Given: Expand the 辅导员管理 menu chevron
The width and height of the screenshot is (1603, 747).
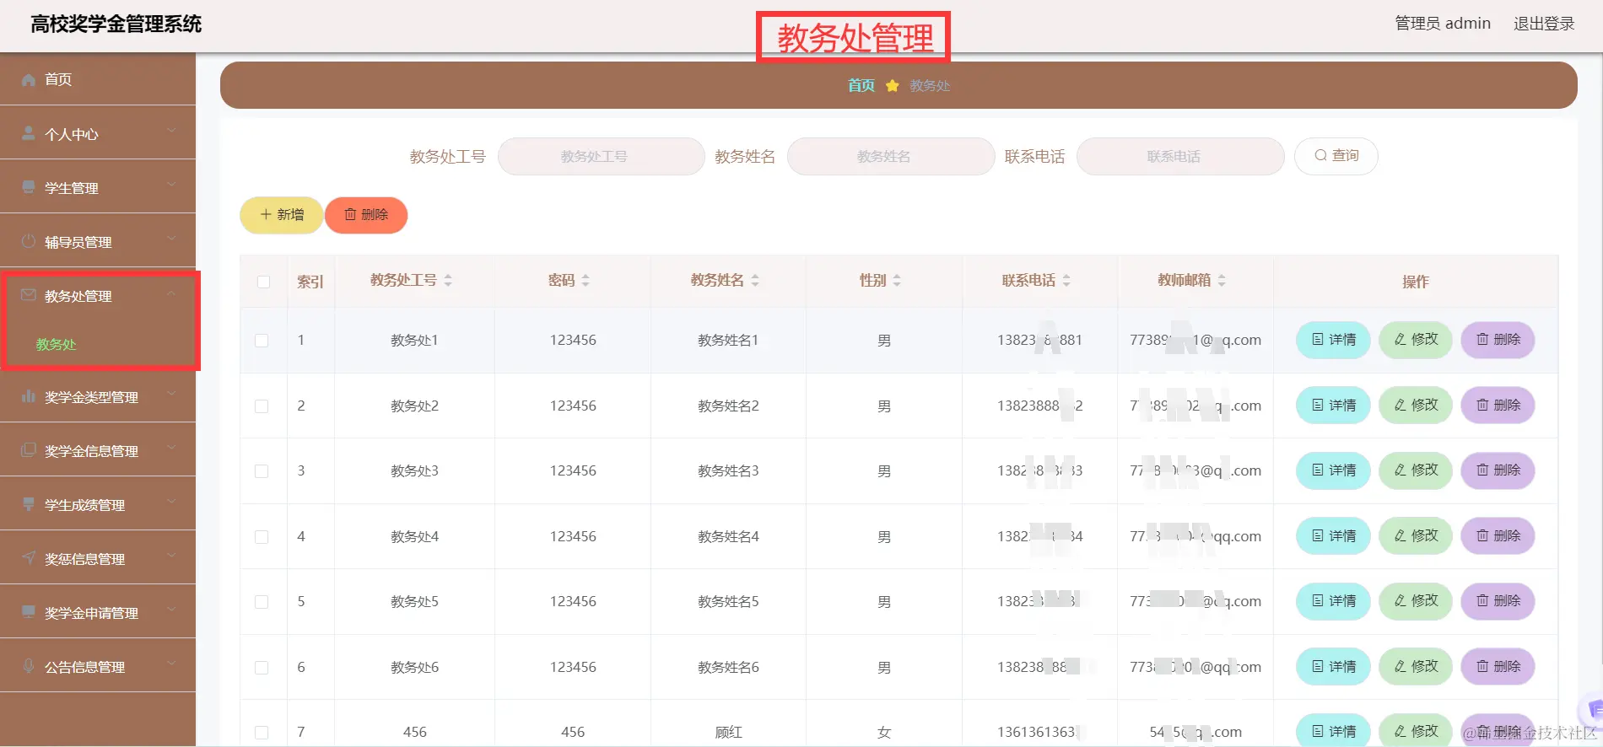Looking at the screenshot, I should tap(171, 239).
